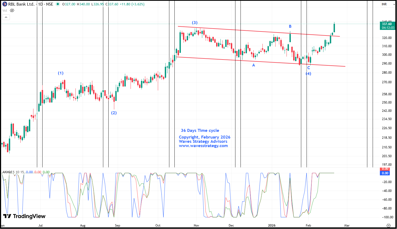397x229 pixels.
Task: Select the corrective wave label A
Action: (x=254, y=65)
